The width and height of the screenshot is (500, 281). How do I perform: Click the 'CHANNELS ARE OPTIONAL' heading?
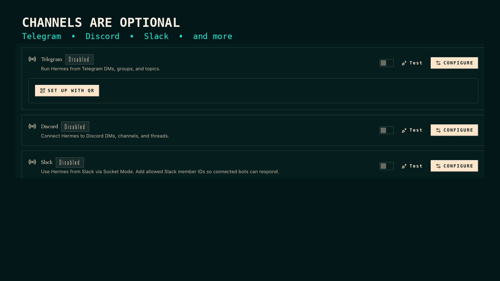click(101, 22)
